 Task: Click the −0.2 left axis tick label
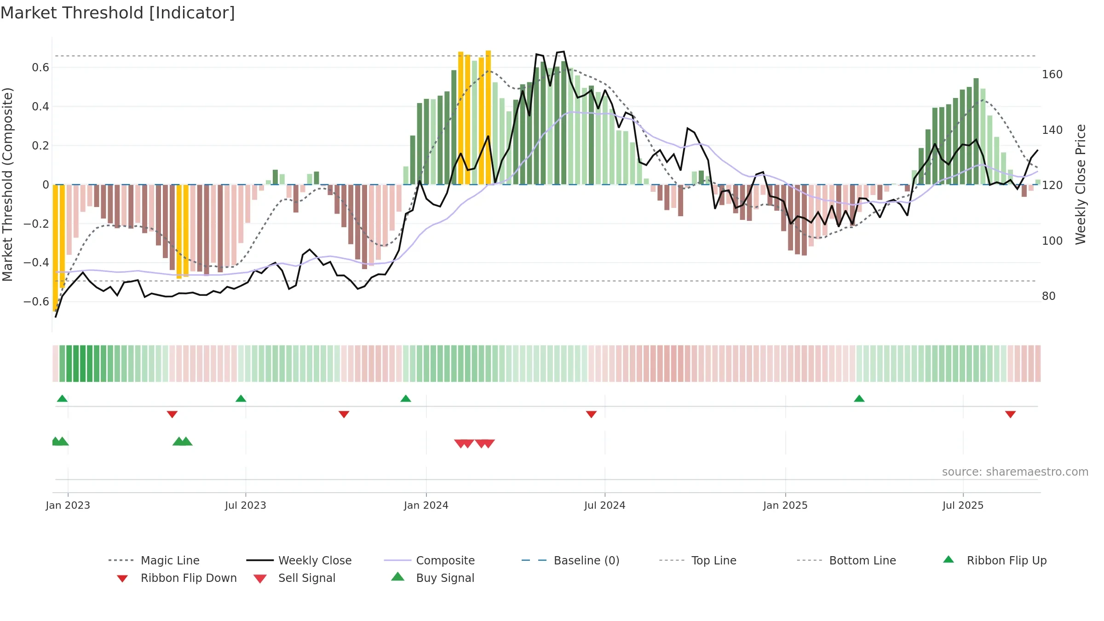(x=36, y=224)
